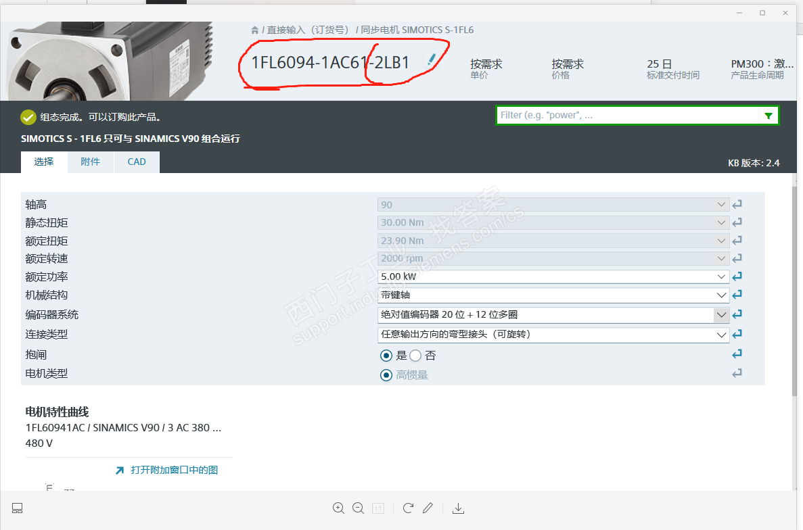Reset the 轴高 row with return arrow
803x530 pixels.
(737, 205)
